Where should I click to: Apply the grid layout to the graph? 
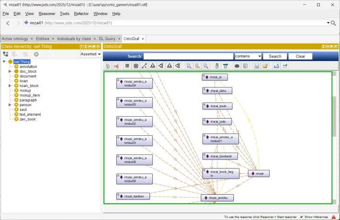pyautogui.click(x=127, y=66)
